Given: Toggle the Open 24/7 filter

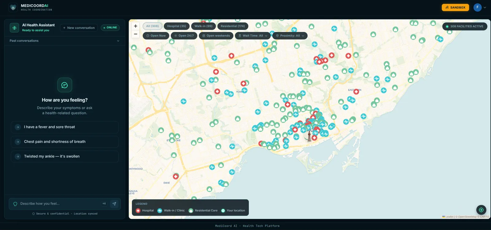Looking at the screenshot, I should pos(184,36).
